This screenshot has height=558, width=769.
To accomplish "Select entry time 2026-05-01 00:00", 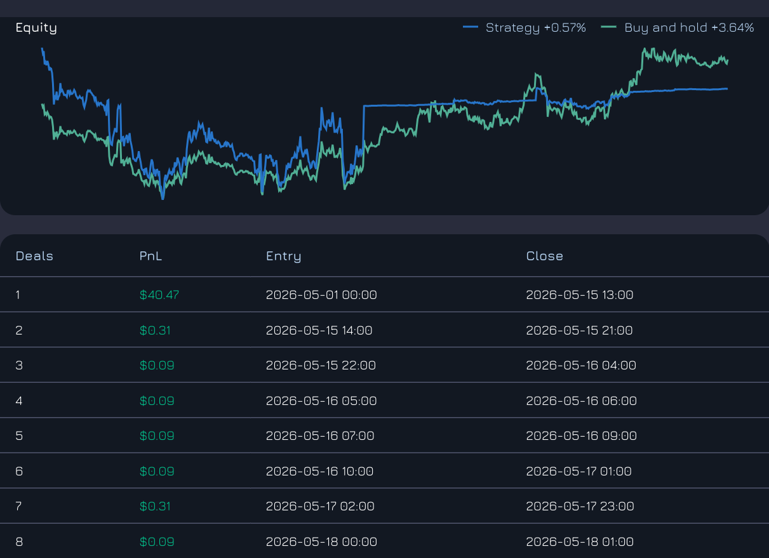I will [x=321, y=295].
